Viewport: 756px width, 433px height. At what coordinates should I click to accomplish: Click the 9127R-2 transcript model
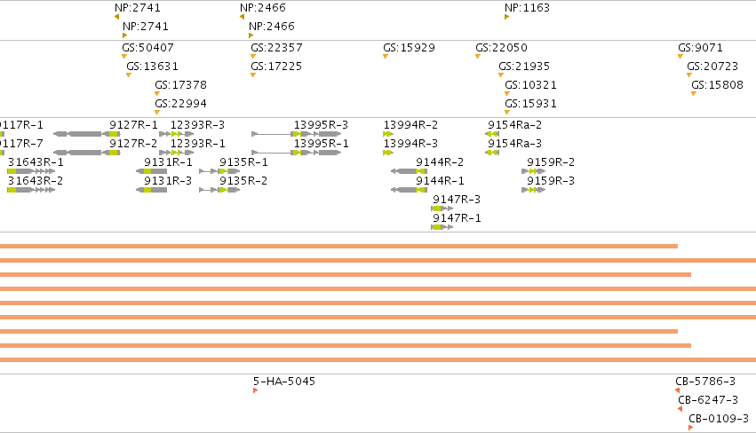[87, 153]
